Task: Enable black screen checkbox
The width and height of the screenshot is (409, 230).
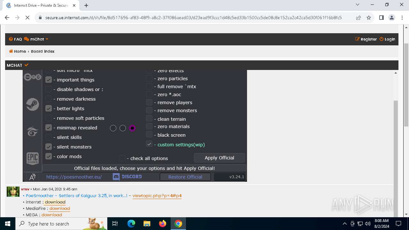Action: pos(149,134)
